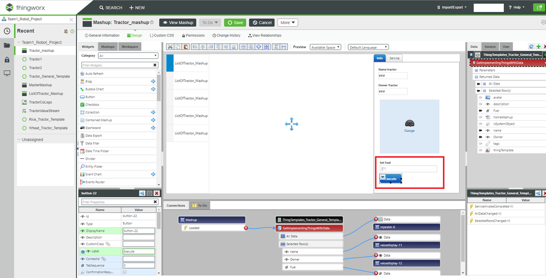Collapse the Unassigned group
This screenshot has height=278, width=546.
(x=19, y=139)
